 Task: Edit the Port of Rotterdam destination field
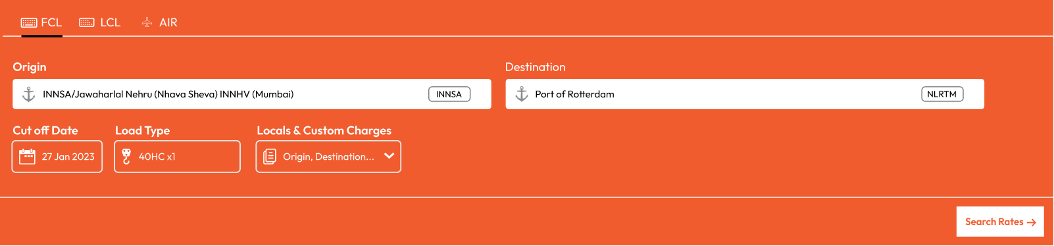(745, 94)
